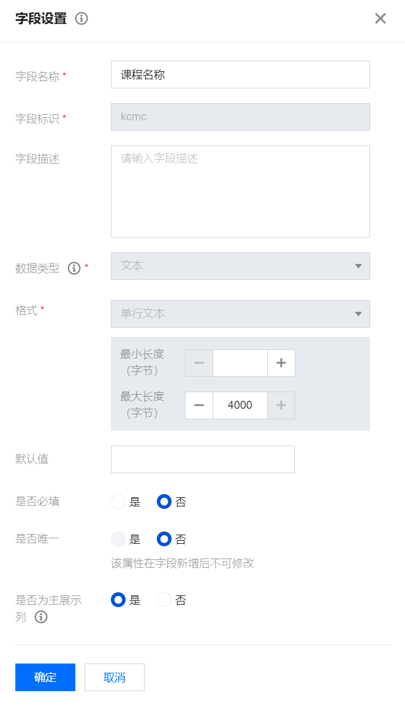Click the 字段名称 input containing 课程名称
405x712 pixels.
point(240,75)
